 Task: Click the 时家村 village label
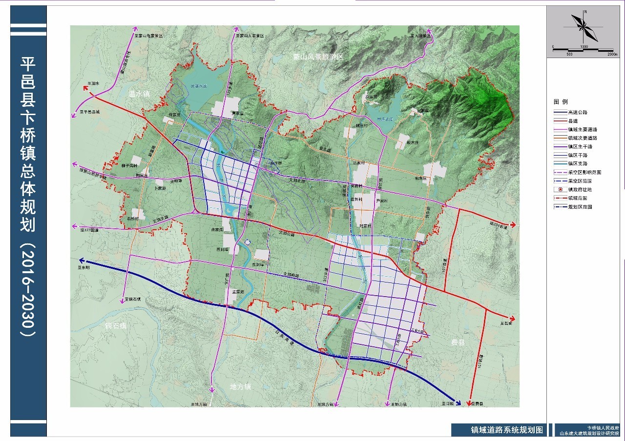pyautogui.click(x=366, y=226)
